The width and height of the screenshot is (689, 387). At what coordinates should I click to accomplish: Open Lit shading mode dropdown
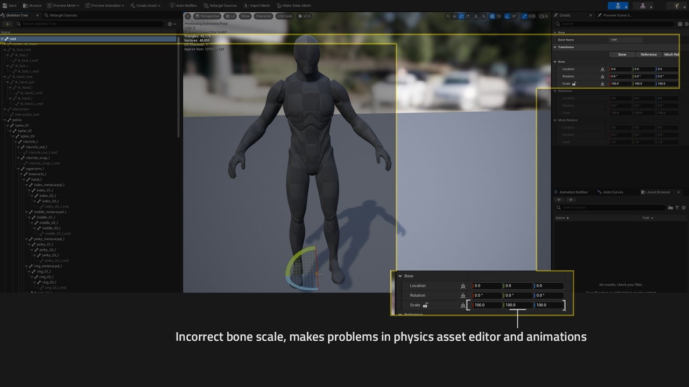click(230, 16)
